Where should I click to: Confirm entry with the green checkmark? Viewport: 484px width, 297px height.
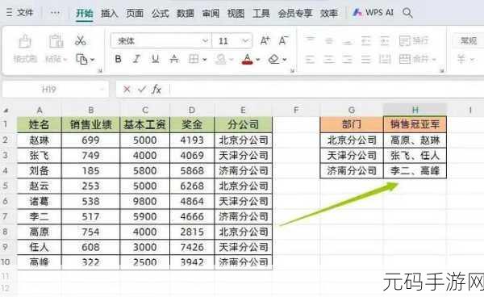click(x=142, y=90)
